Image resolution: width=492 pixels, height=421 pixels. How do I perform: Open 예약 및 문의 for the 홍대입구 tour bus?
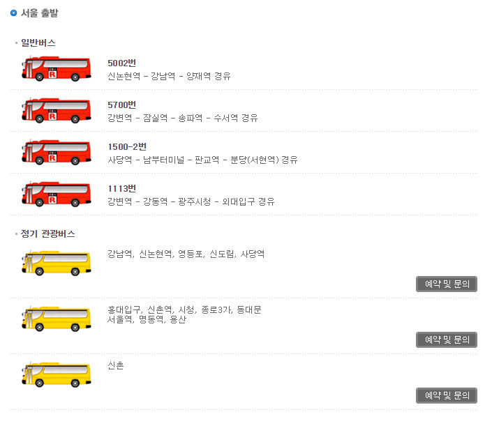[447, 340]
